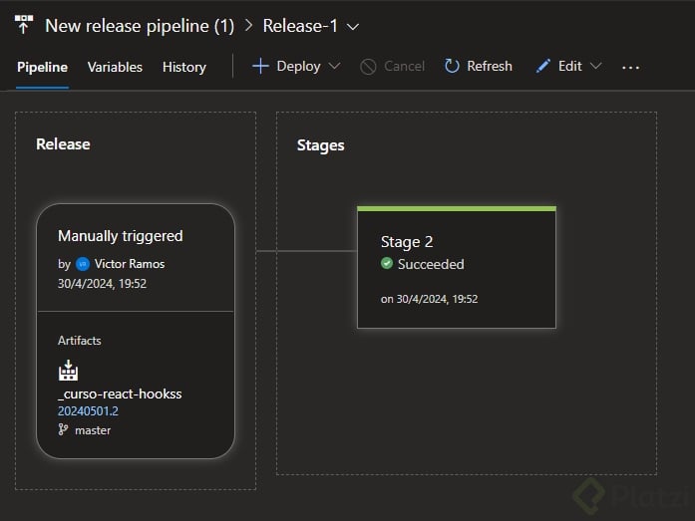695x521 pixels.
Task: Expand the Edit dropdown arrow
Action: pyautogui.click(x=596, y=66)
